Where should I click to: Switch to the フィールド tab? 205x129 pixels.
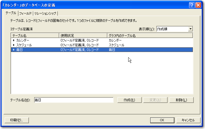[25, 13]
